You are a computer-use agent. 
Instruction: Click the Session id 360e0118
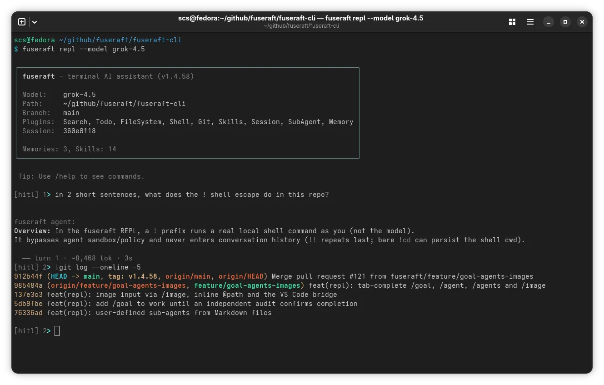coord(80,131)
